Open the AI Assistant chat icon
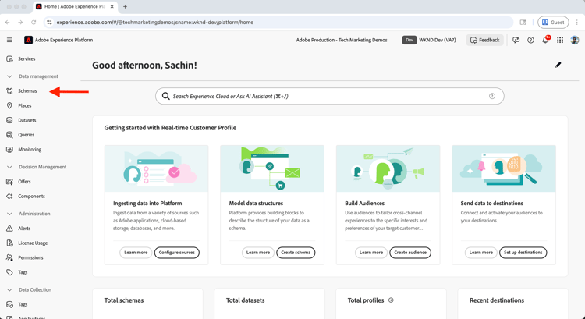585x319 pixels. (x=516, y=40)
